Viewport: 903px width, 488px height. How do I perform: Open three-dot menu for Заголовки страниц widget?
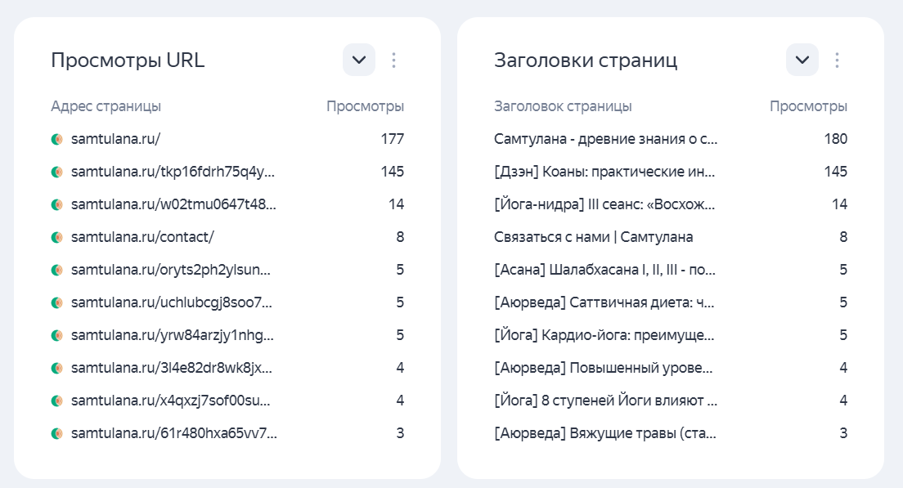coord(837,60)
